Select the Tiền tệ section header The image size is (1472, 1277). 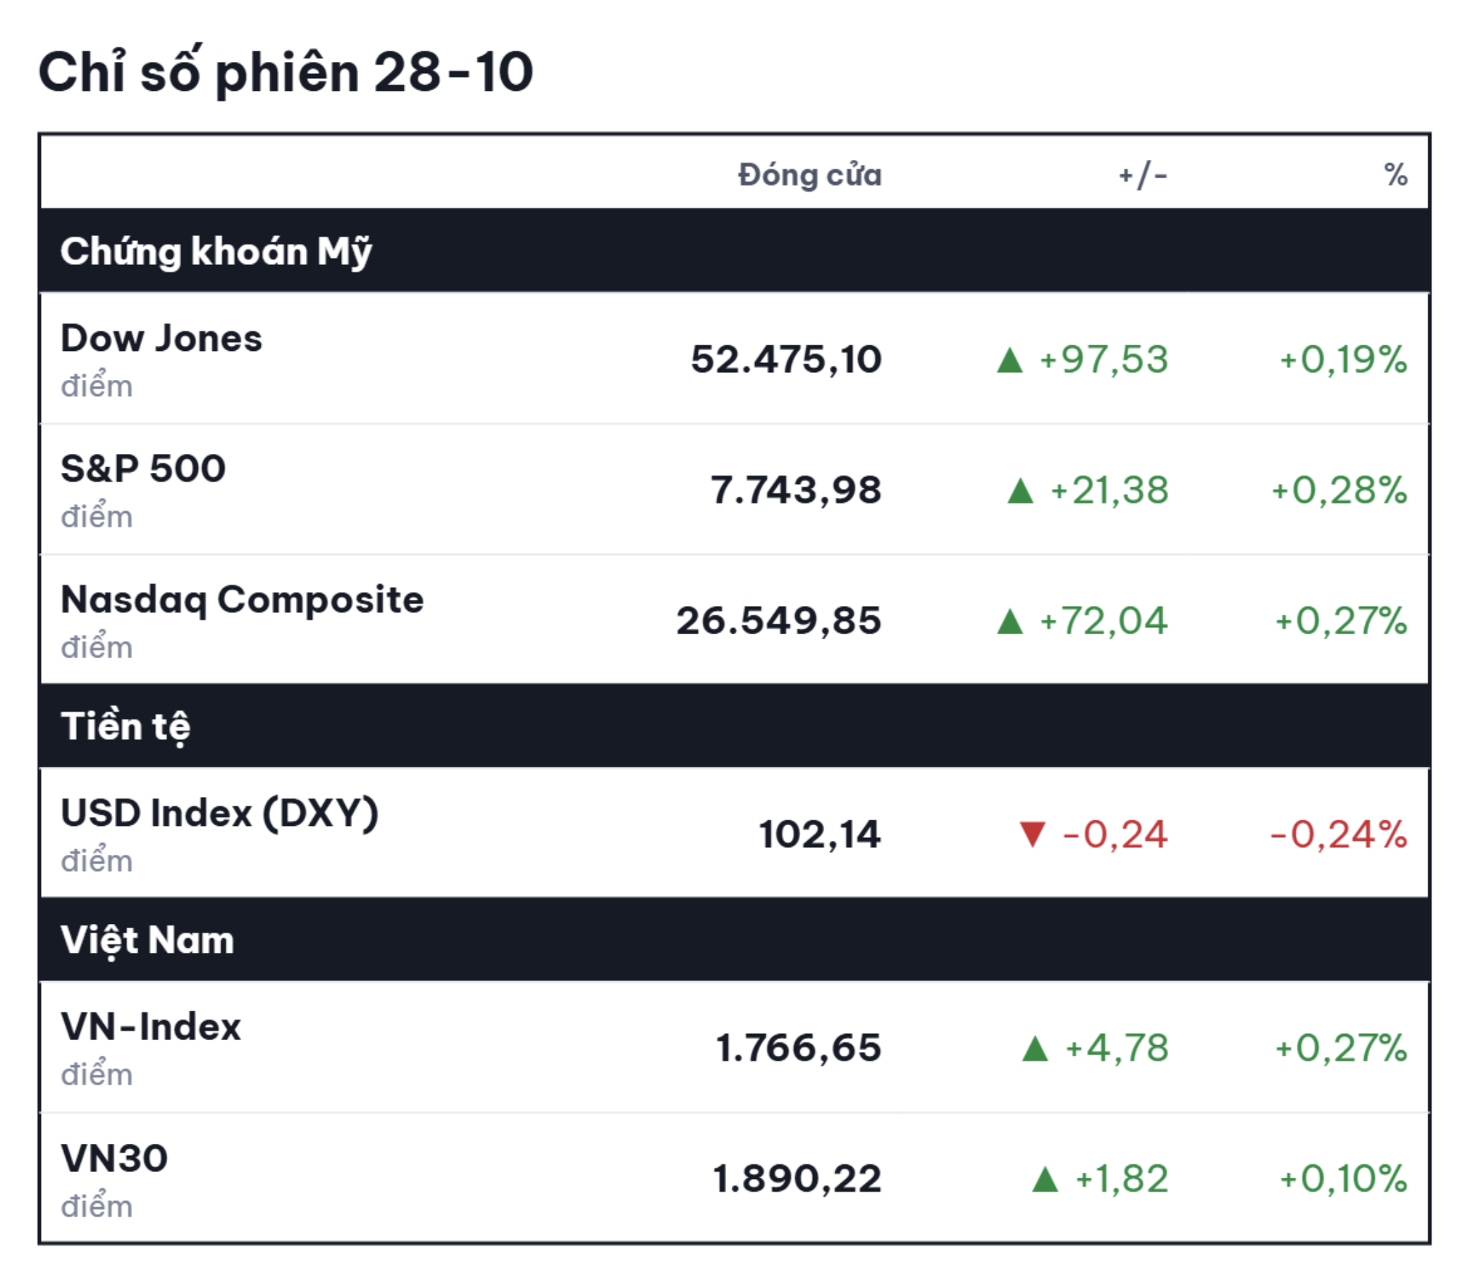click(x=735, y=726)
